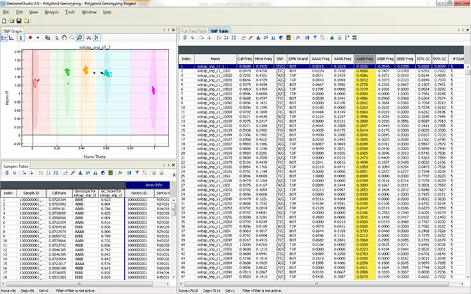Select the lasso tool in SNP Graph toolbar
This screenshot has width=471, height=294.
point(72,38)
